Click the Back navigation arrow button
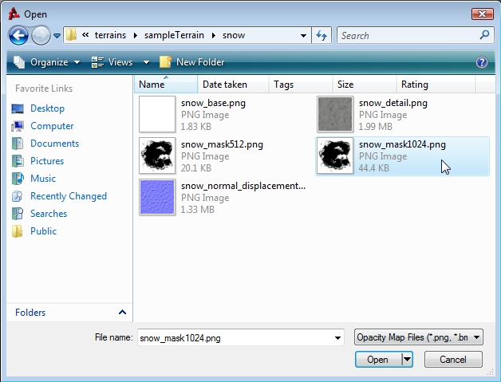The image size is (501, 382). 18,36
